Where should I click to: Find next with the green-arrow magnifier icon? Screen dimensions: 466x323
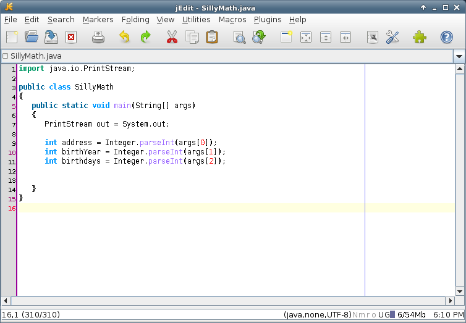point(259,38)
